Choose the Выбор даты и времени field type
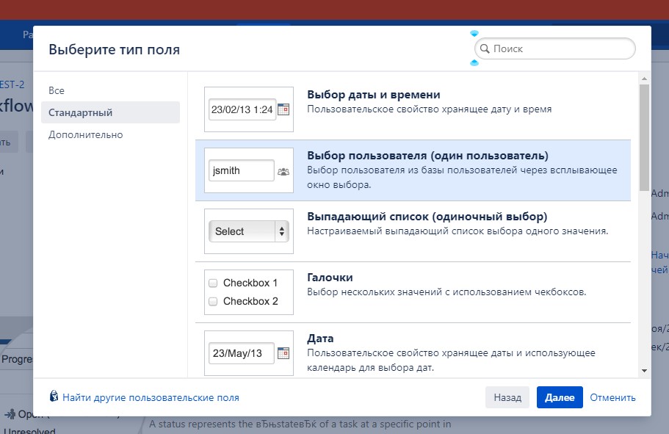The image size is (669, 434). 413,109
